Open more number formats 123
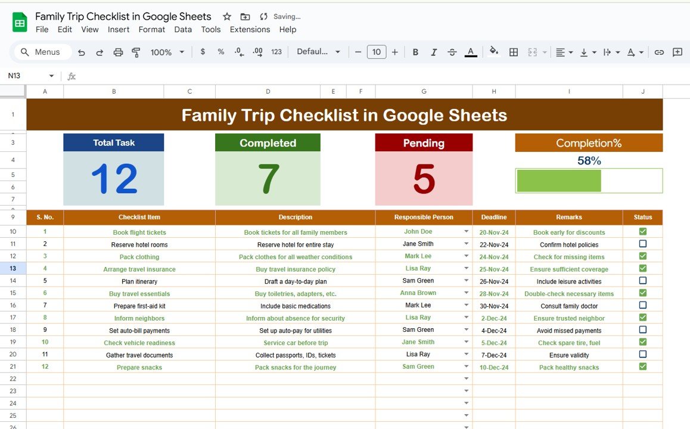This screenshot has width=690, height=429. [x=276, y=52]
